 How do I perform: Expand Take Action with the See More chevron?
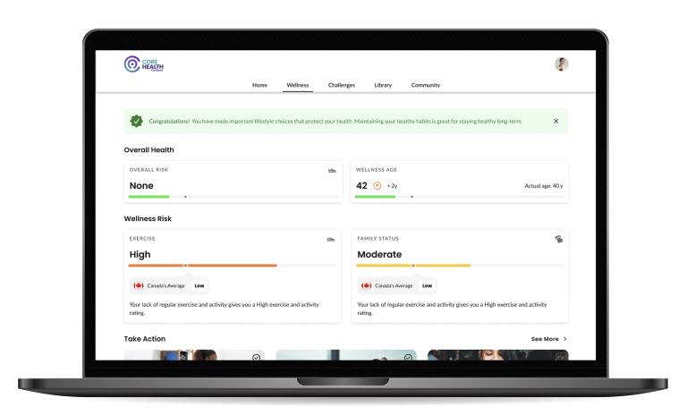(x=564, y=339)
